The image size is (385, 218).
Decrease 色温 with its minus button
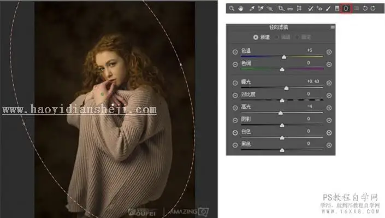(x=235, y=52)
